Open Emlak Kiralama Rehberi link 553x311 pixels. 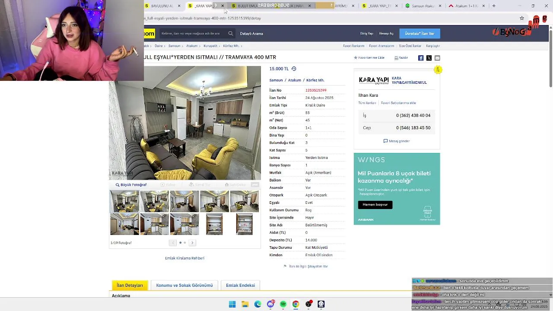click(184, 258)
